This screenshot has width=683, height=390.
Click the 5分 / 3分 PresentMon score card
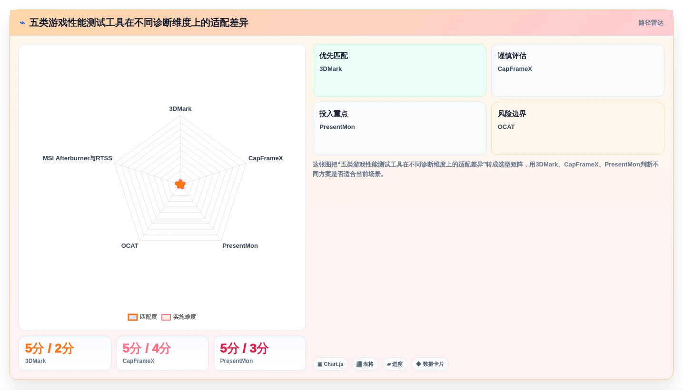coord(260,353)
